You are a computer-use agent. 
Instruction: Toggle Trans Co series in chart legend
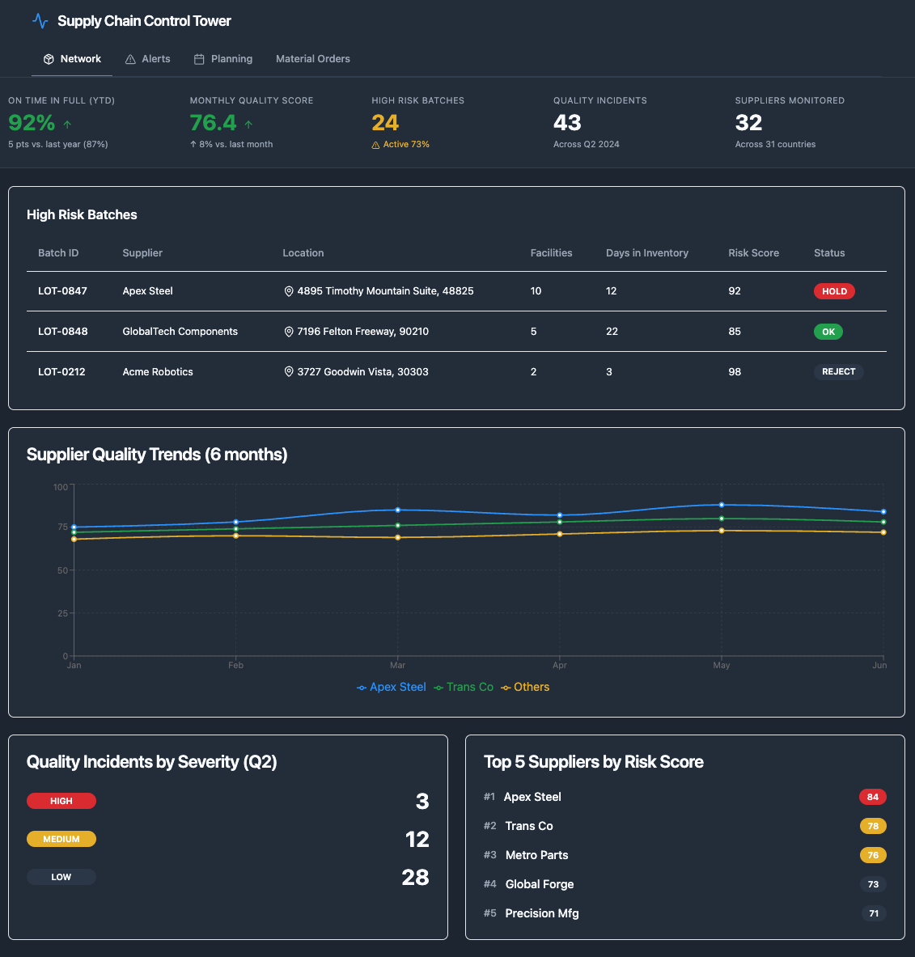(x=464, y=687)
